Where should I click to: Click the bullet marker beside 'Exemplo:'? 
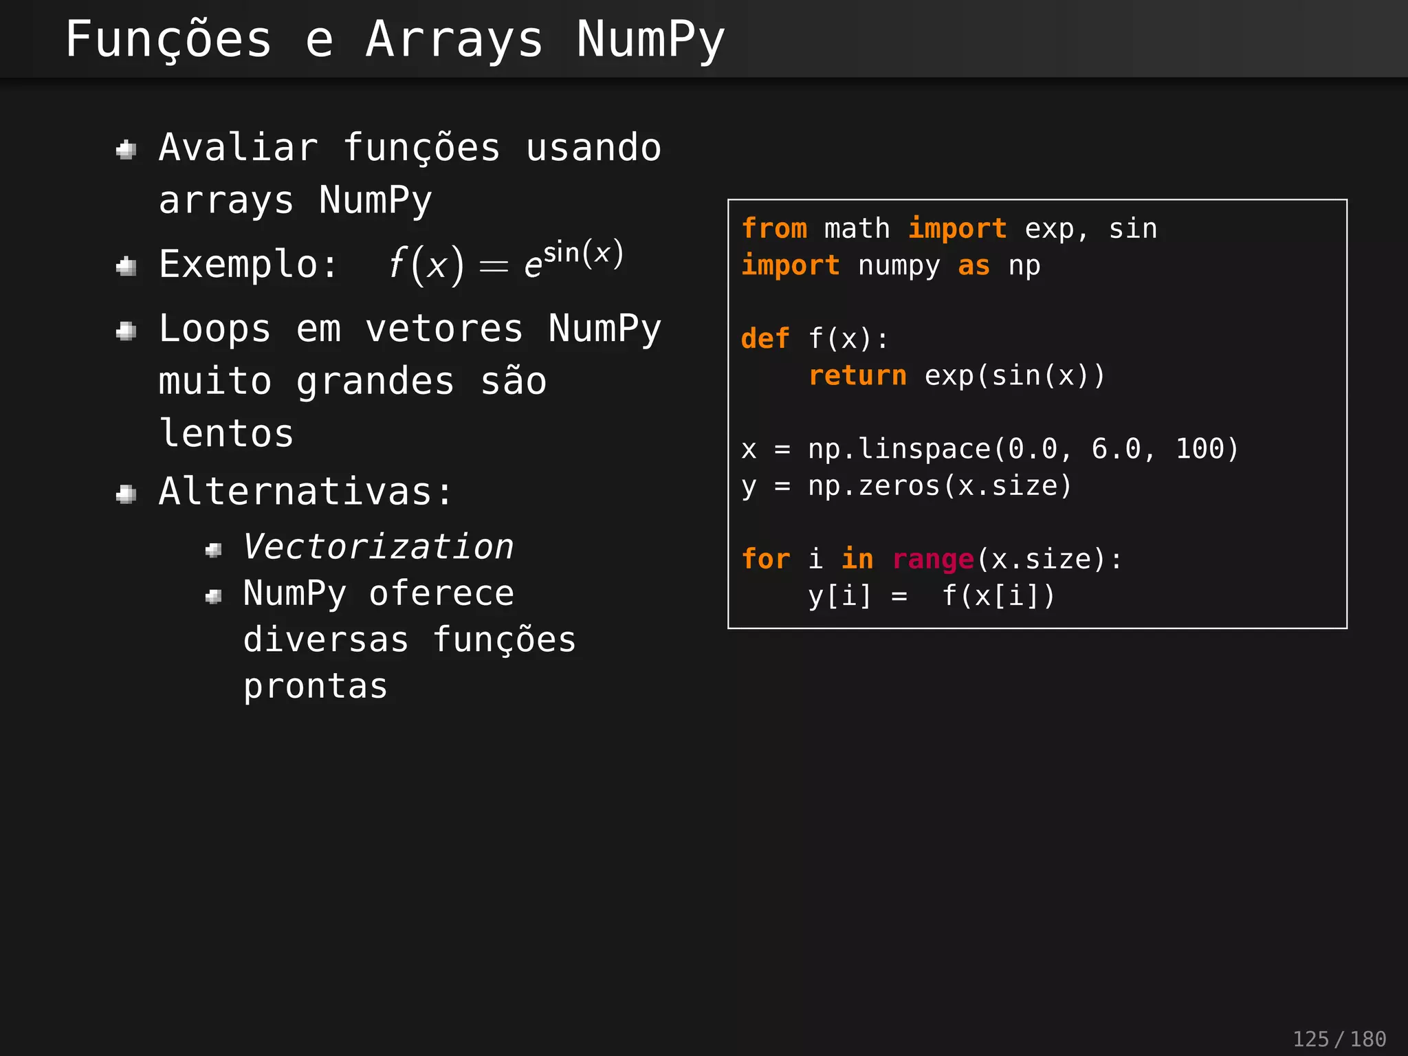[x=126, y=266]
